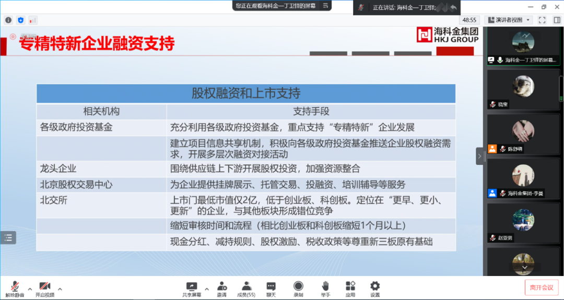The width and height of the screenshot is (564, 300).
Task: Open the Chat (聊天) panel
Action: pyautogui.click(x=271, y=287)
